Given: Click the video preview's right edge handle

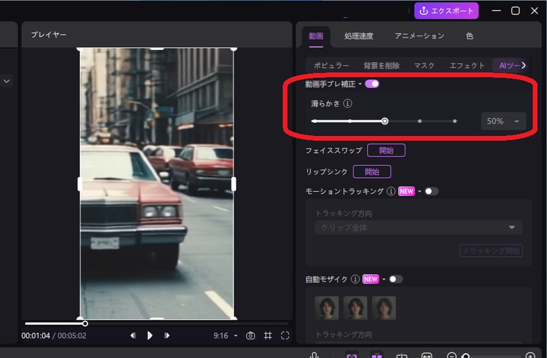Looking at the screenshot, I should pos(234,184).
